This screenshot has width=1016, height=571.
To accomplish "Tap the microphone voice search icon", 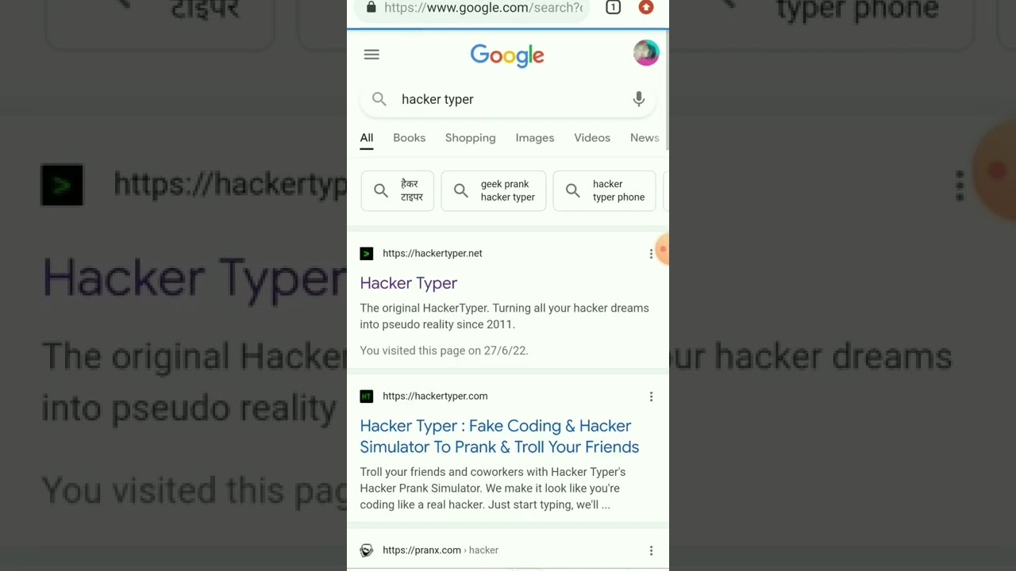I will 638,99.
